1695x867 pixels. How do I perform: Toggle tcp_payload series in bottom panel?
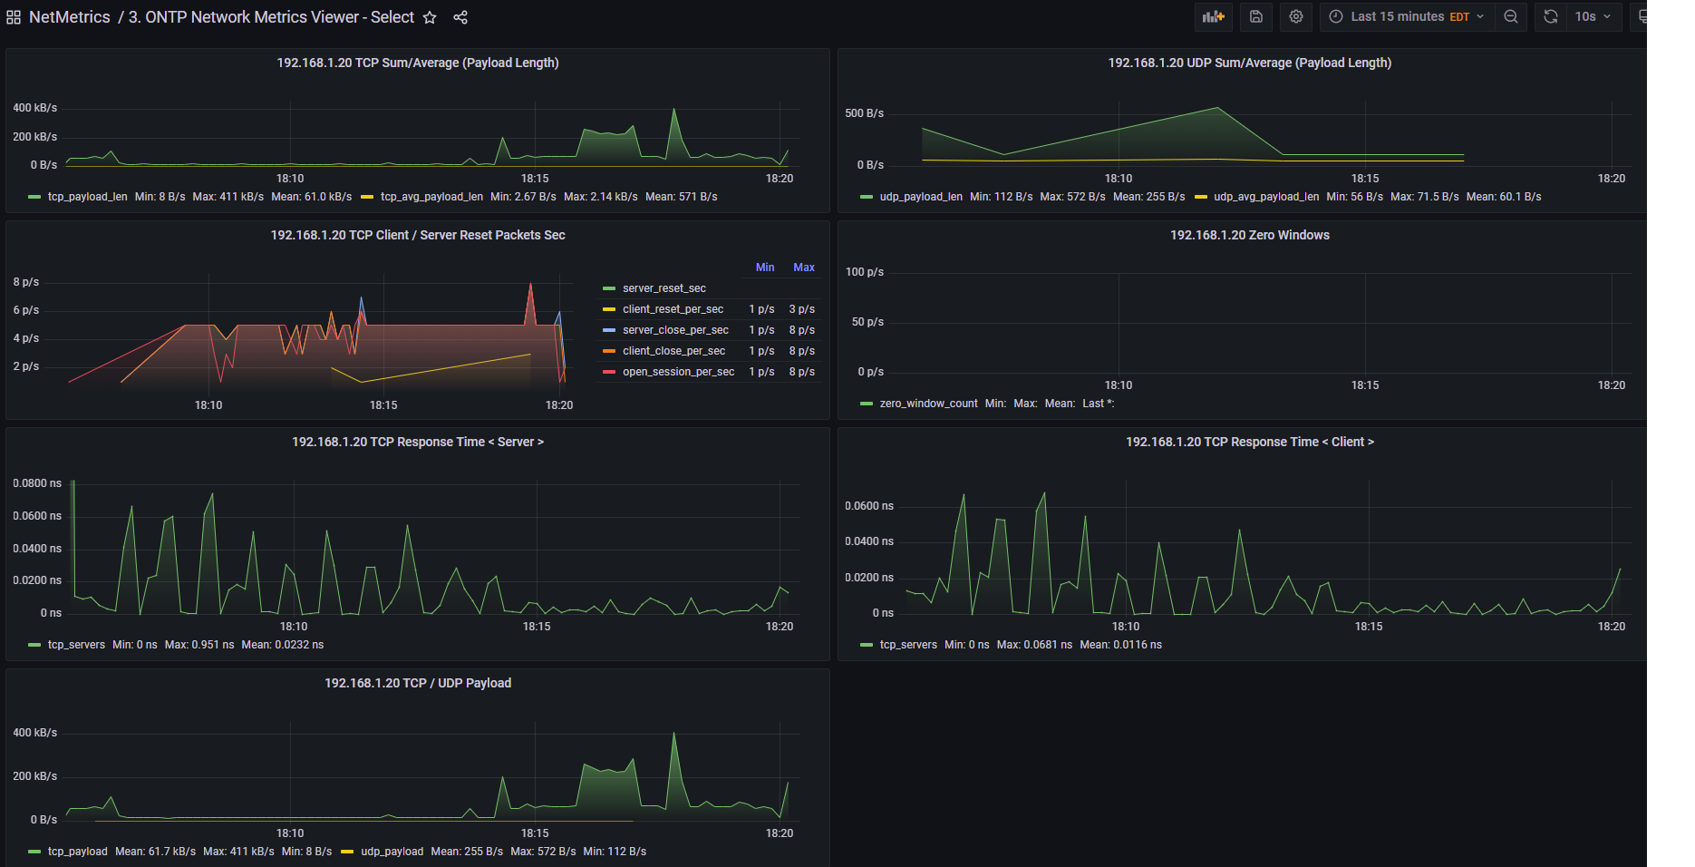pyautogui.click(x=77, y=852)
